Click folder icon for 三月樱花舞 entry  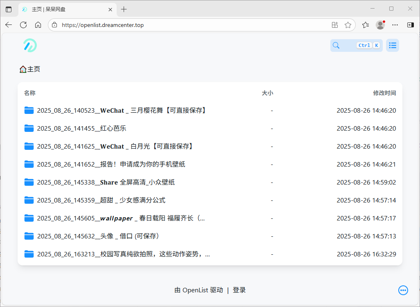29,110
